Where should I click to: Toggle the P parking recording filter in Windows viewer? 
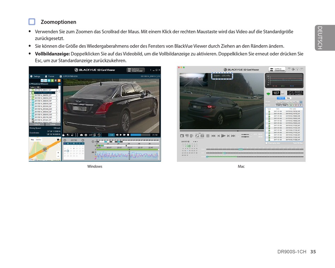click(x=56, y=80)
